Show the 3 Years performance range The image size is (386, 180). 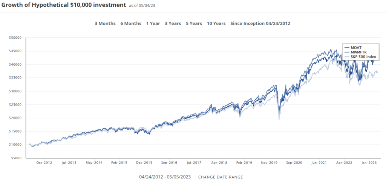coord(173,23)
